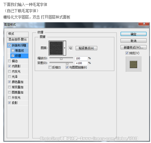The width and height of the screenshot is (151, 143).
Task: Select the 外发光 style entry
Action: pyautogui.click(x=18, y=97)
